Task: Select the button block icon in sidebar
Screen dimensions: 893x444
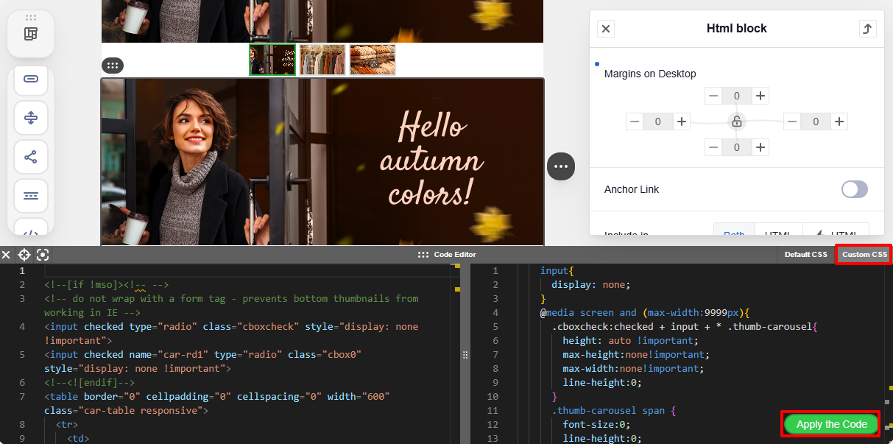Action: click(31, 79)
